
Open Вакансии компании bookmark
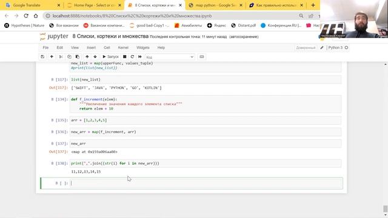(x=104, y=25)
